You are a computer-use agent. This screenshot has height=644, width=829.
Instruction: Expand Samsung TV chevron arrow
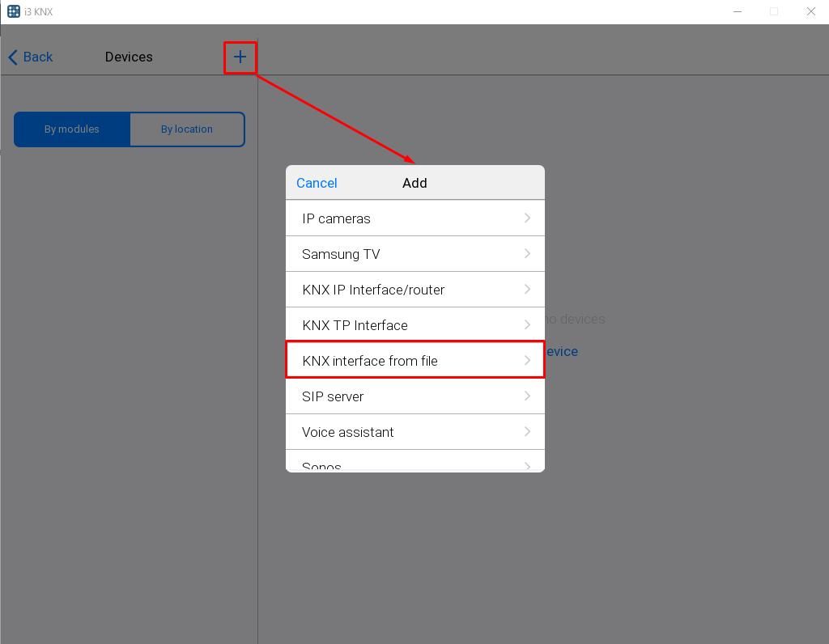(x=527, y=254)
